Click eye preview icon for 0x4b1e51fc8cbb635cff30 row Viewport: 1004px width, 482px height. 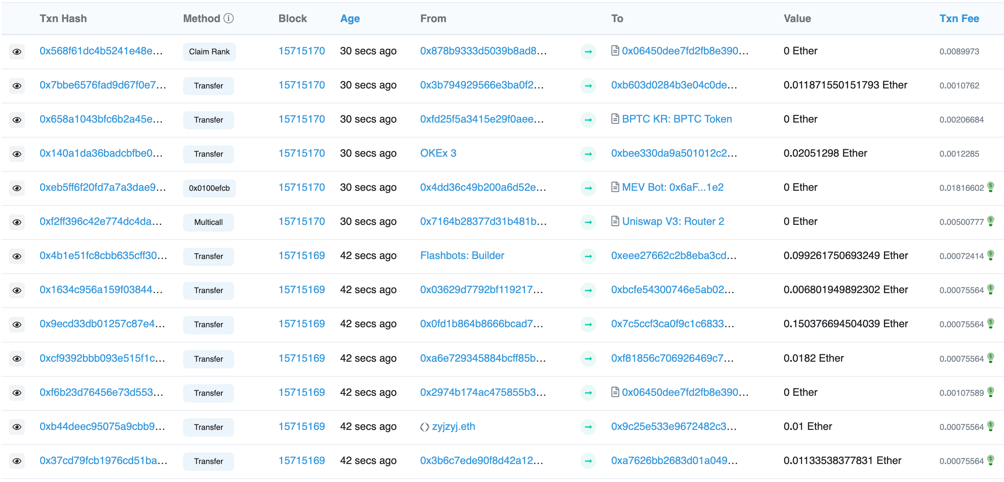coord(17,256)
